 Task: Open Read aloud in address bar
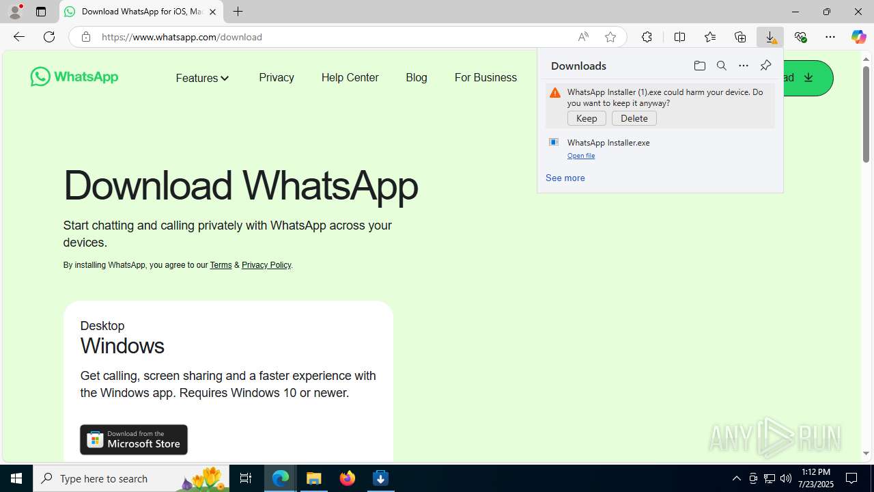tap(583, 37)
